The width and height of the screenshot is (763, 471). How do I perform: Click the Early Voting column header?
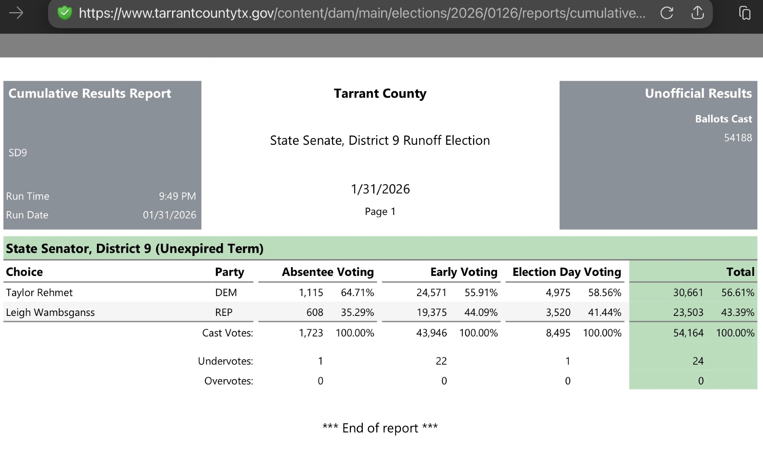(x=464, y=272)
